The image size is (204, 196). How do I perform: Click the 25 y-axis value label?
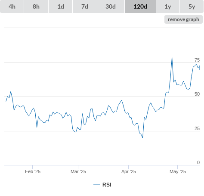coord(197,128)
